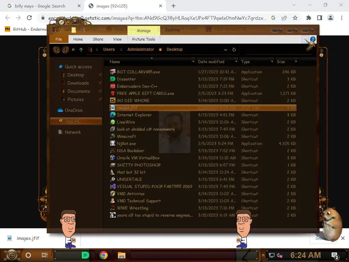Switch to the Home ribbon tab
This screenshot has height=262, width=349.
78,39
